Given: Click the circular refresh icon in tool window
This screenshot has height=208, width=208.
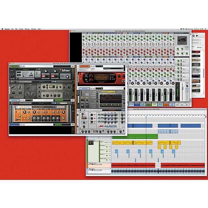Looking at the screenshot, I should pos(193,36).
